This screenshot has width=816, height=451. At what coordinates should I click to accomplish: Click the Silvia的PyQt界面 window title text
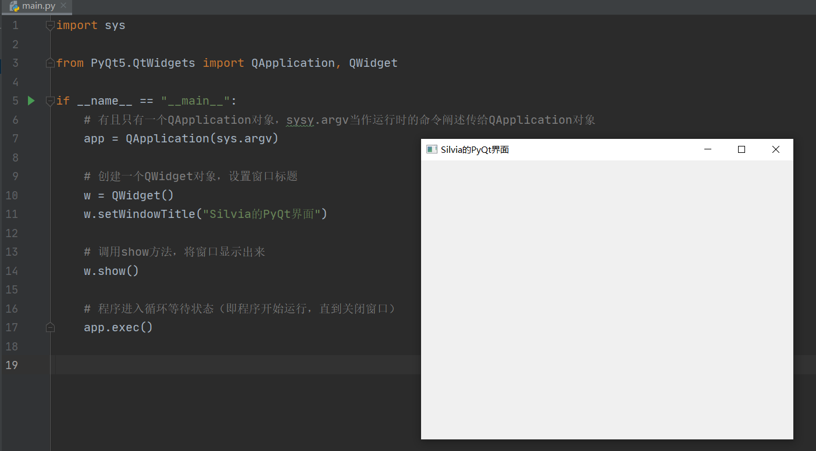click(x=475, y=150)
